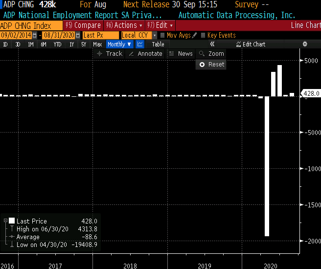Open calendar picker for end date 08/31/2020
The image size is (321, 269).
(x=78, y=35)
